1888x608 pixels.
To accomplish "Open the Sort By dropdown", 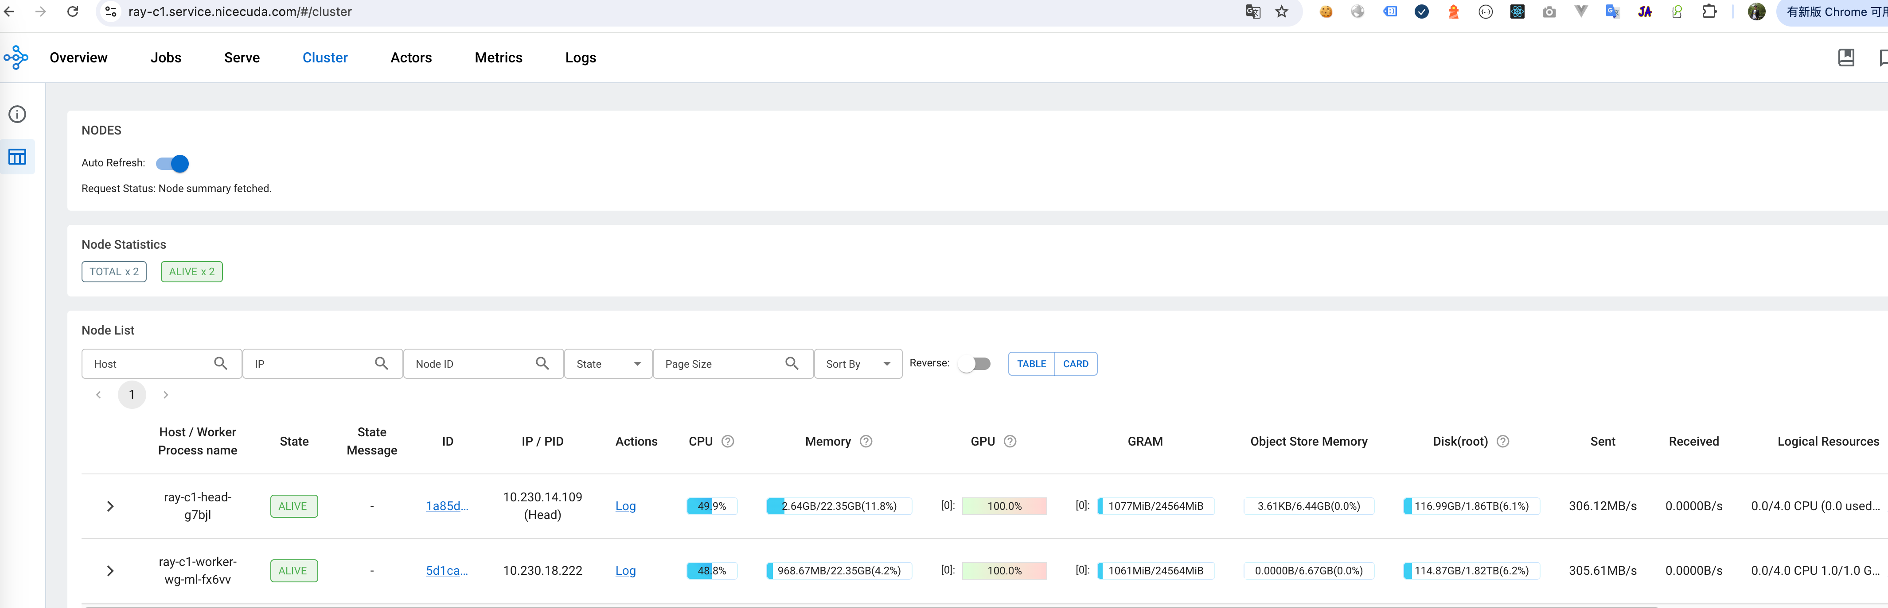I will click(x=858, y=364).
